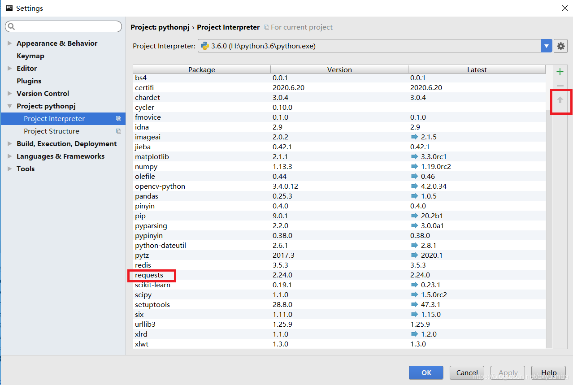573x385 pixels.
Task: Expand the Version Control section
Action: click(x=10, y=94)
